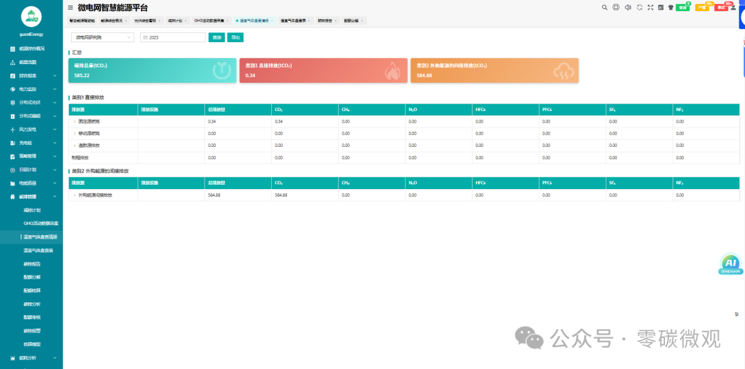Click the 查询 query button
The height and width of the screenshot is (369, 745).
[217, 37]
